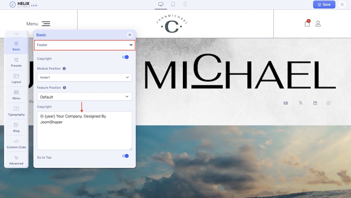Screen dimensions: 351x198
Task: Open the Basic settings sidebar item
Action: [x=16, y=46]
